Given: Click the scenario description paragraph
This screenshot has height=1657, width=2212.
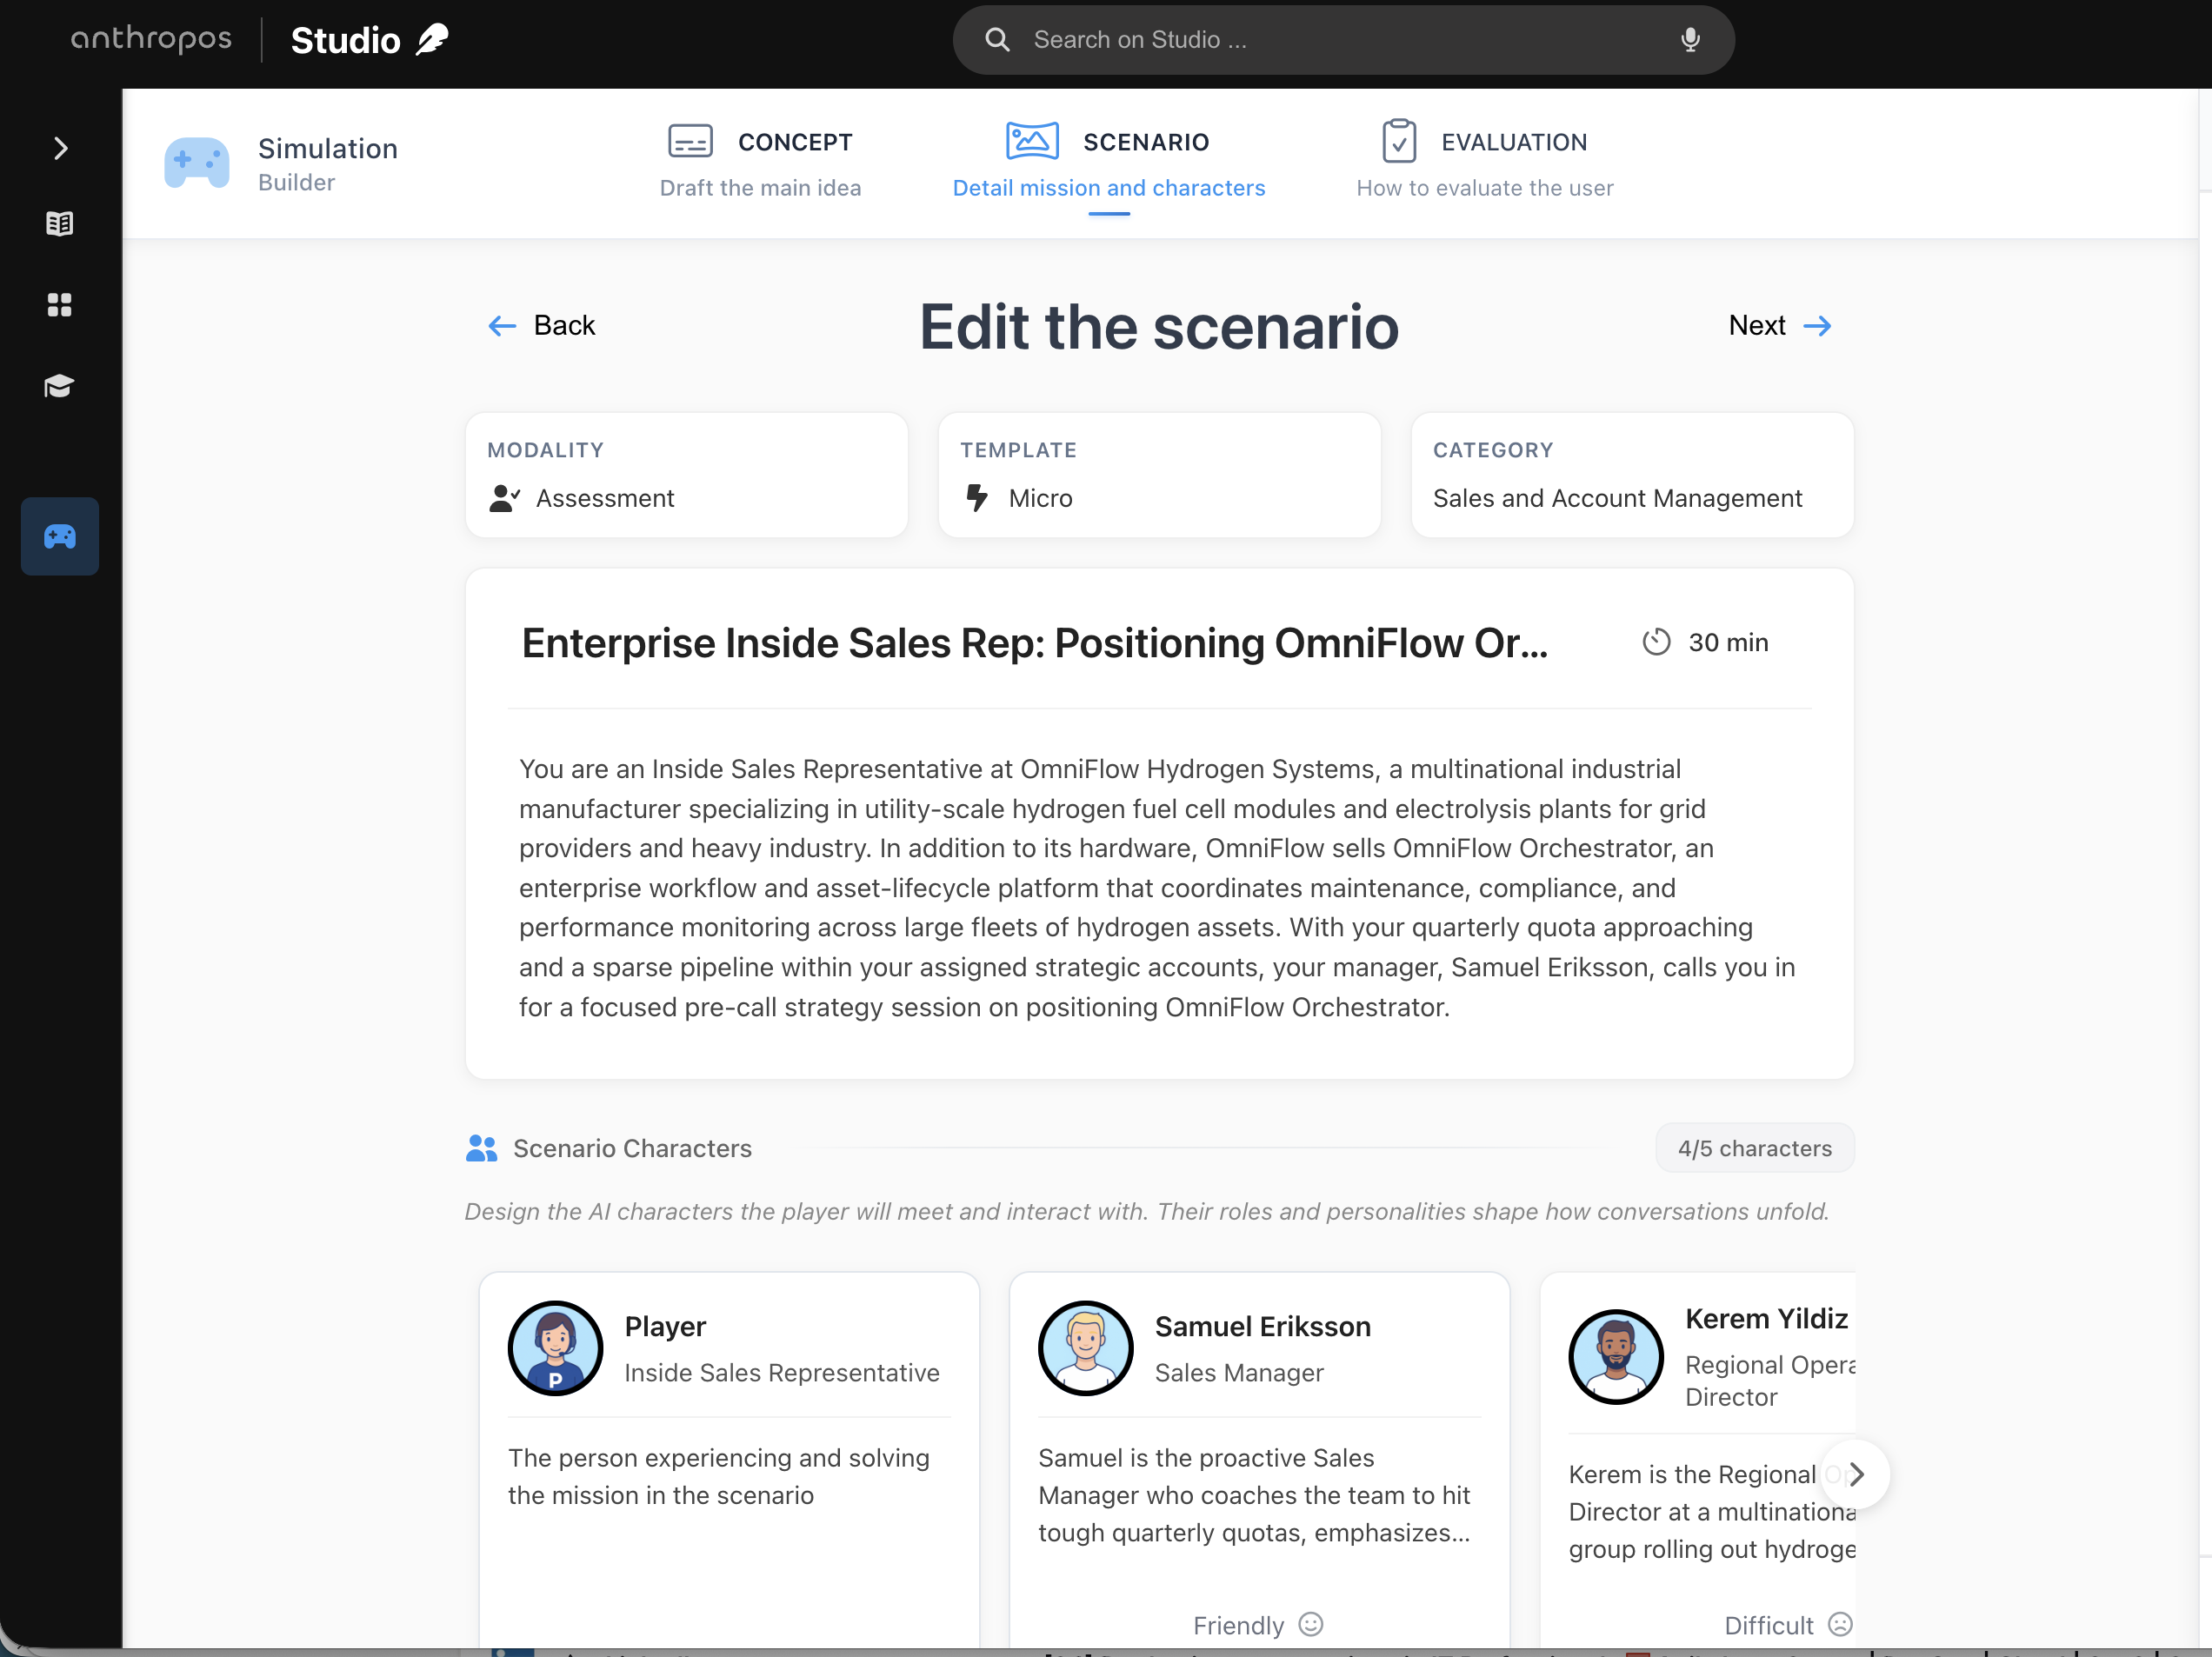Looking at the screenshot, I should coord(1158,888).
